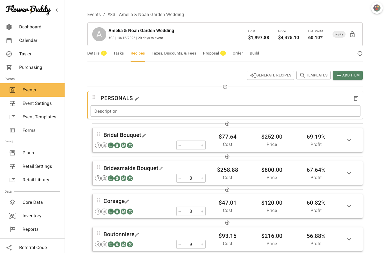
Task: Click the R badge on Bridal Bouquet
Action: (98, 145)
